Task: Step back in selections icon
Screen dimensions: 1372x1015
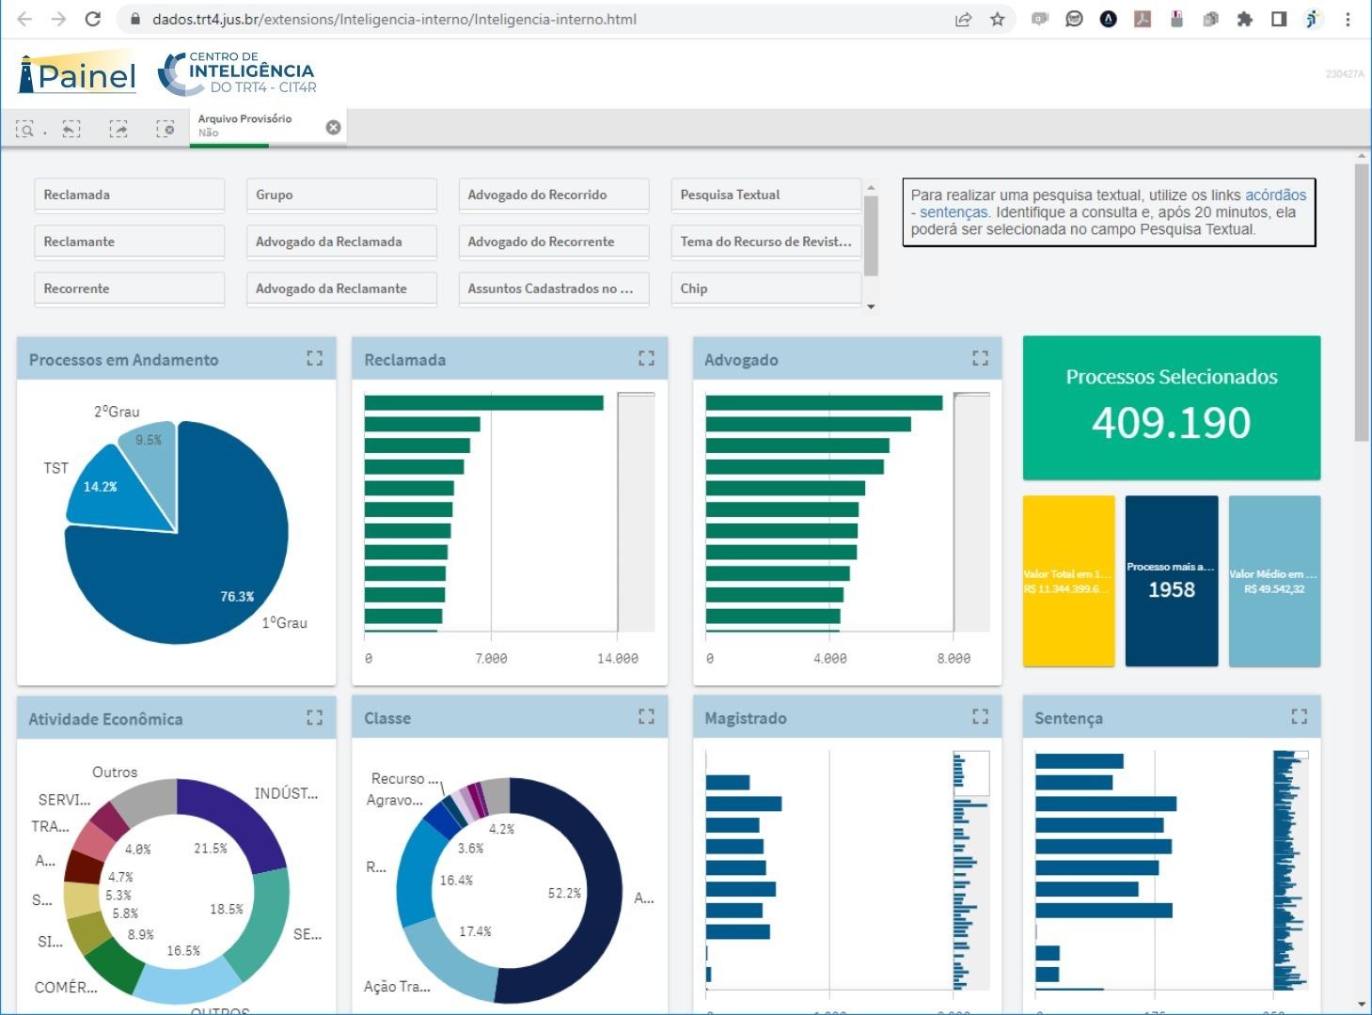Action: click(x=71, y=129)
